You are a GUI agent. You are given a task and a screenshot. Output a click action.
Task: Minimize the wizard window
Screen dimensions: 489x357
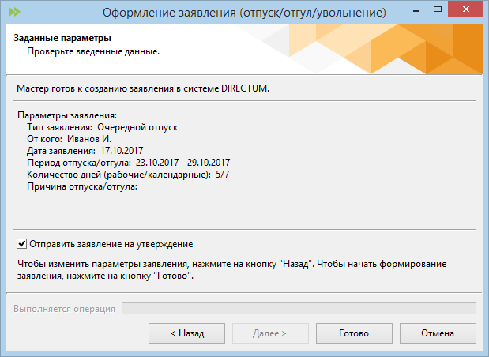click(x=416, y=11)
